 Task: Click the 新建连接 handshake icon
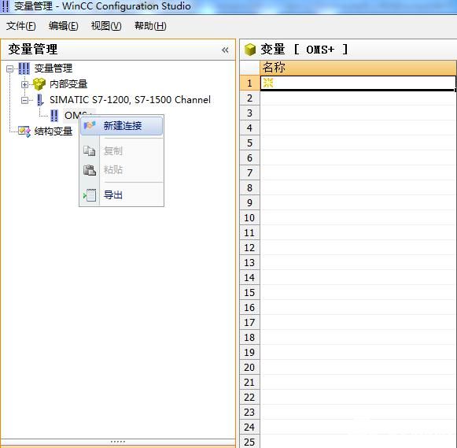click(90, 126)
